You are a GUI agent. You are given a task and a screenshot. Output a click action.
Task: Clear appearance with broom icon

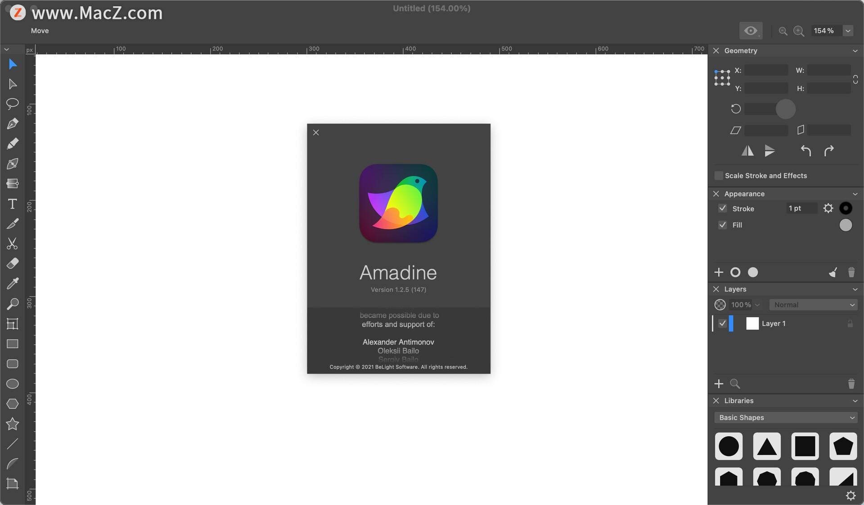pos(833,272)
